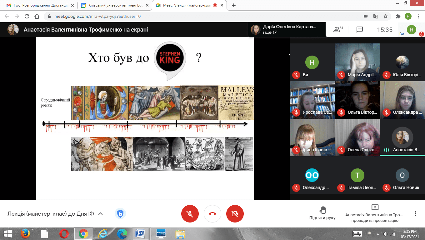This screenshot has height=240, width=425.
Task: Click the red hang up call button
Action: click(212, 214)
